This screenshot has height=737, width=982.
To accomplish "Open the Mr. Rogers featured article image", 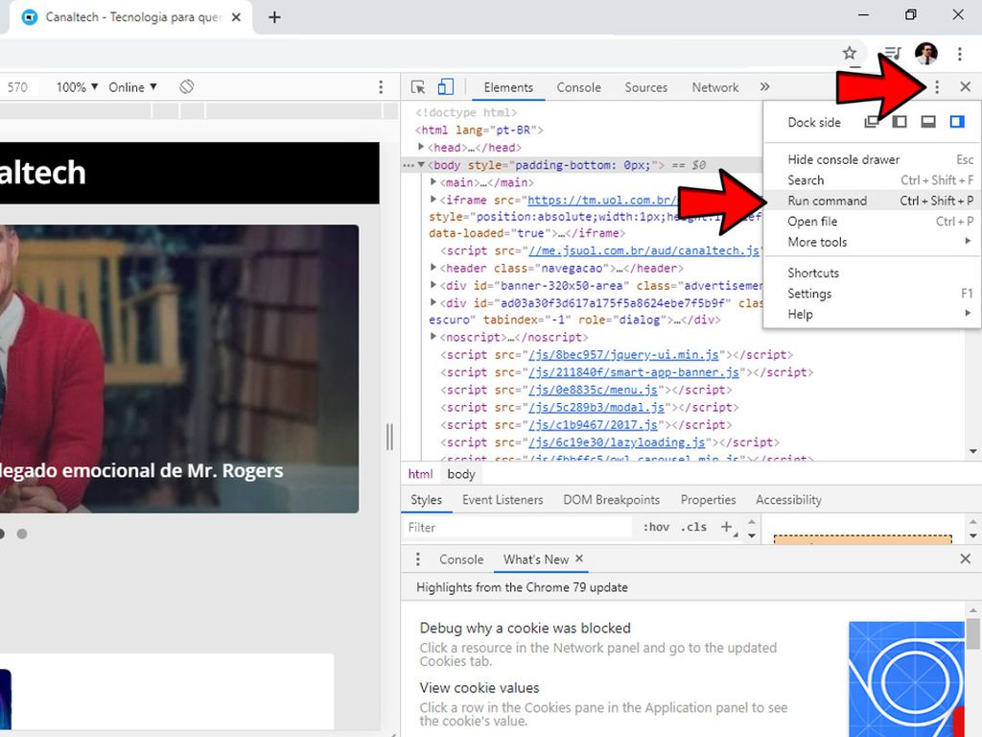I will pos(179,368).
